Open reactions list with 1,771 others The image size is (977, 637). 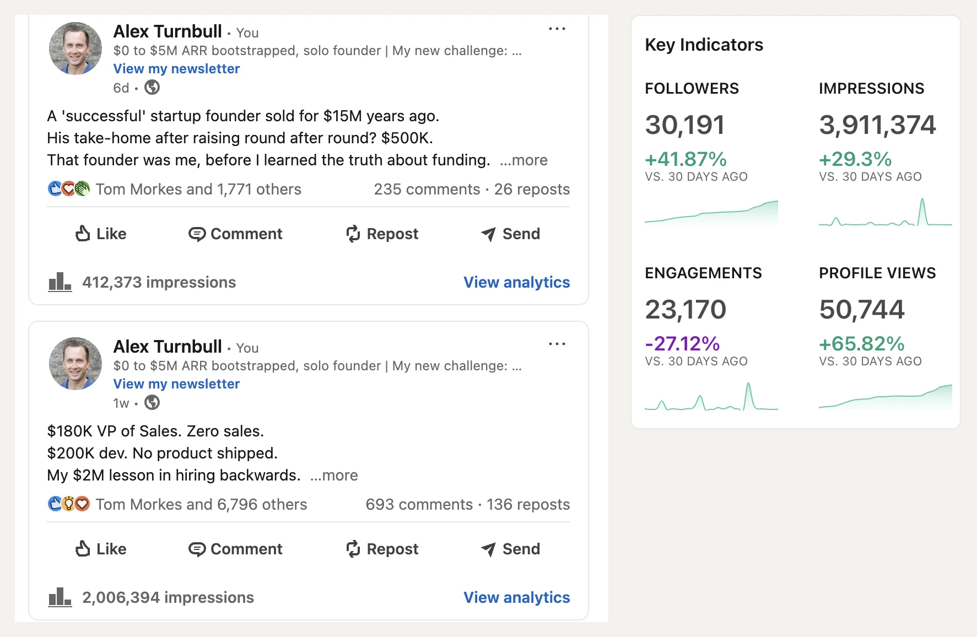[198, 190]
